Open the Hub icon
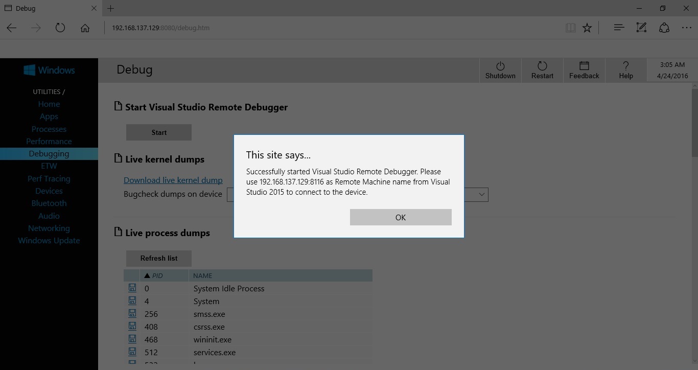 619,28
